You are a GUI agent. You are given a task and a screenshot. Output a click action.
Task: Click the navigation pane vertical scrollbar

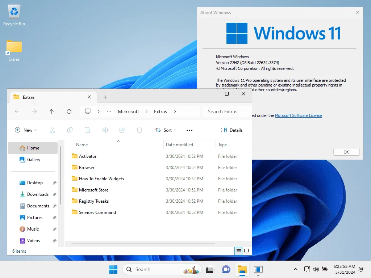[x=61, y=175]
